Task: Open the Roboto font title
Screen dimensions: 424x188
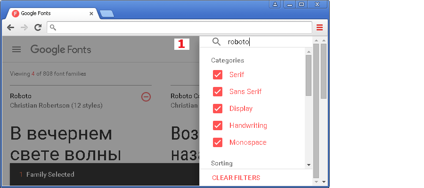Action: point(21,96)
